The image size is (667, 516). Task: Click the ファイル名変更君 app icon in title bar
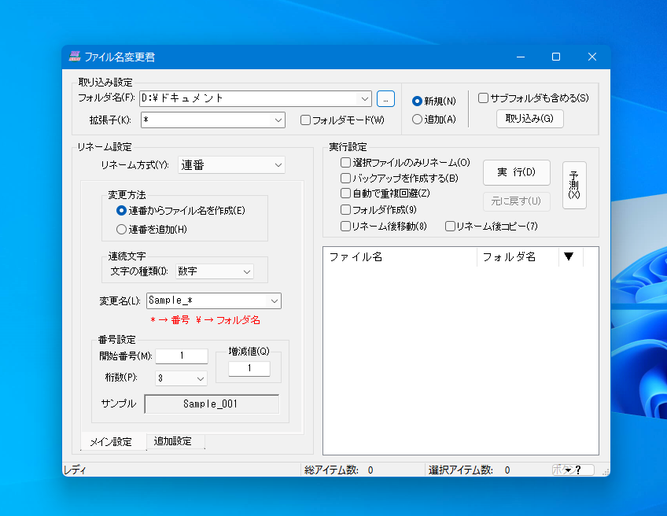point(75,57)
